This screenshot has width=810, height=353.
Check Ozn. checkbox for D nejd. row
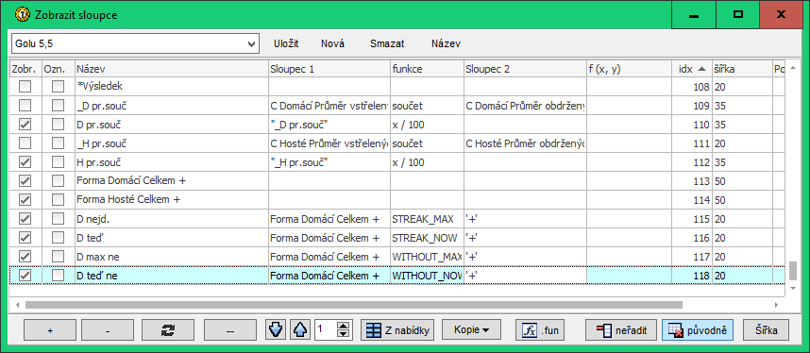tap(58, 219)
